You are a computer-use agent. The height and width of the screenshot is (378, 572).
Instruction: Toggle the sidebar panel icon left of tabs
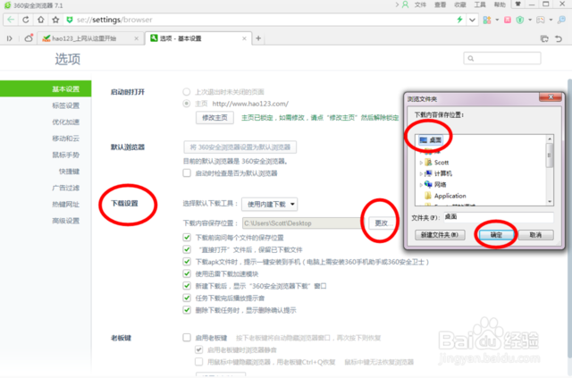(x=10, y=38)
